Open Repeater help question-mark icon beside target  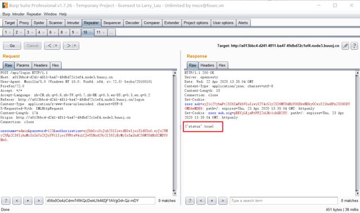pyautogui.click(x=354, y=46)
